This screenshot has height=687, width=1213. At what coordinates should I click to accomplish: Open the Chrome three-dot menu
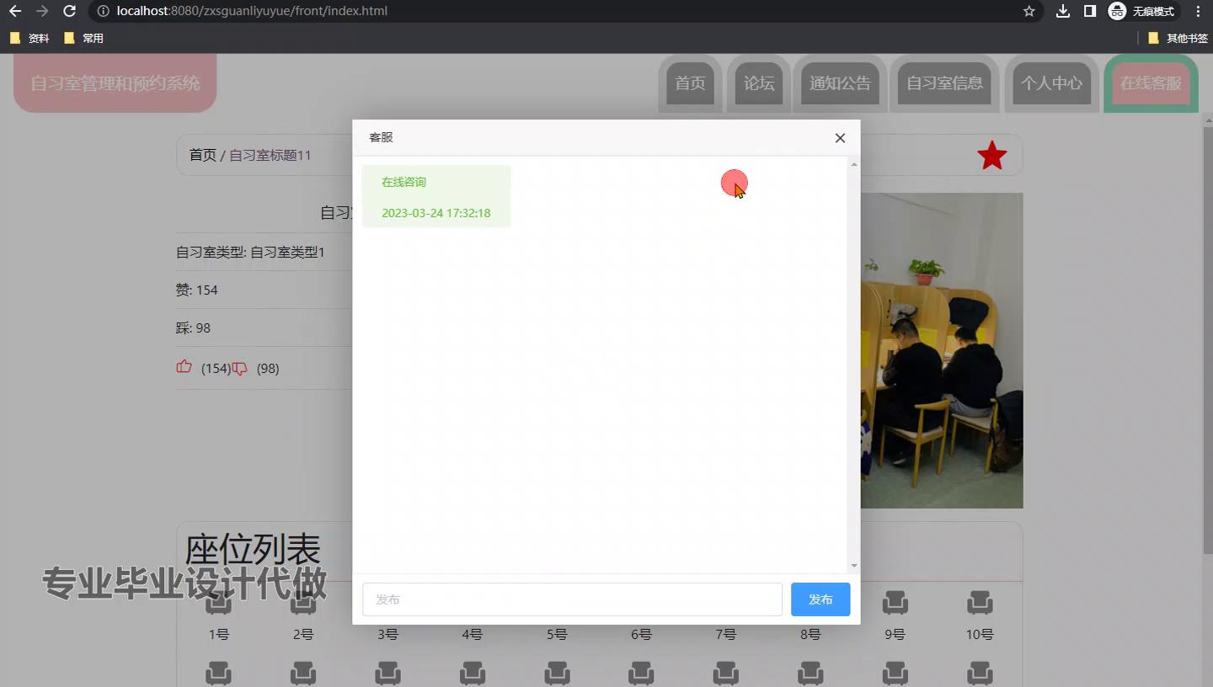click(x=1198, y=11)
